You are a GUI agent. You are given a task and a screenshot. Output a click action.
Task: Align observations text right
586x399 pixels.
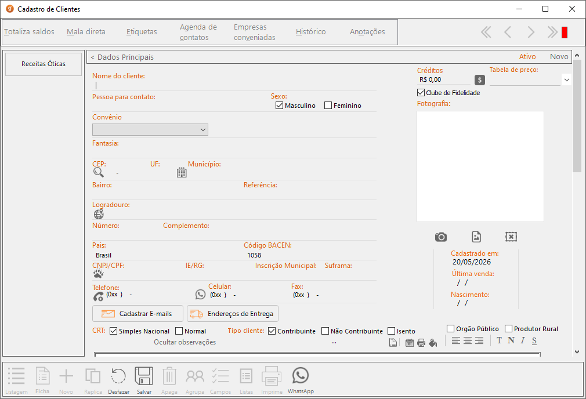tap(479, 340)
